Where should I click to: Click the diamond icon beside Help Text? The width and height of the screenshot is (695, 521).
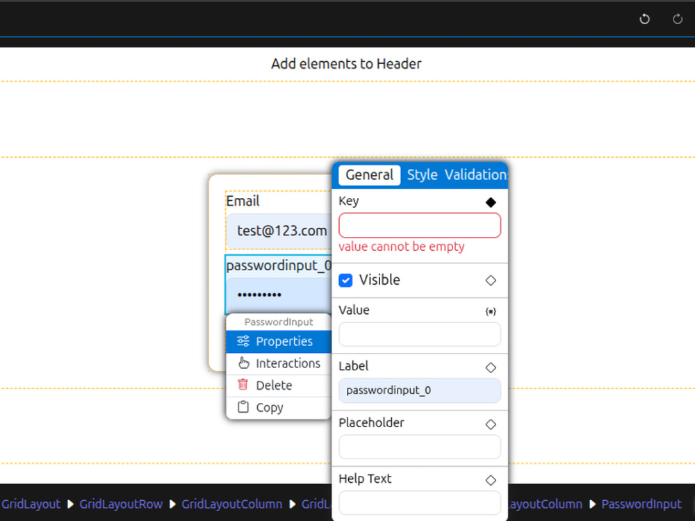point(491,480)
